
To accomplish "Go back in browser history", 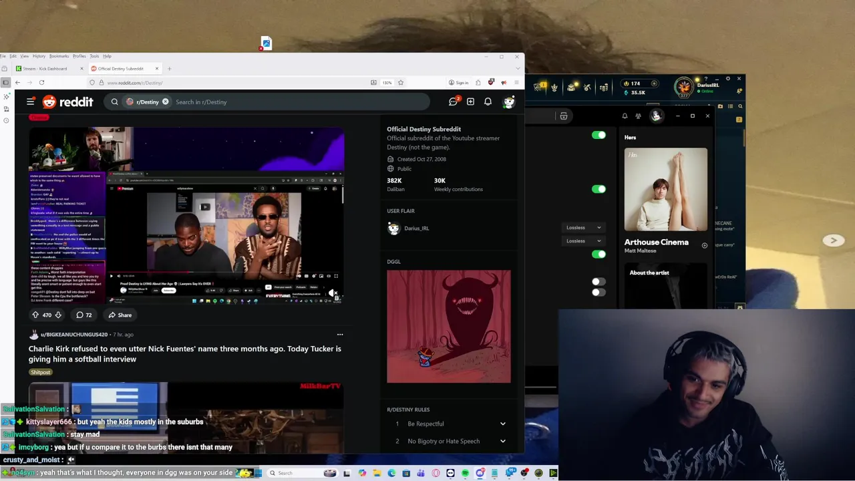I will (17, 82).
